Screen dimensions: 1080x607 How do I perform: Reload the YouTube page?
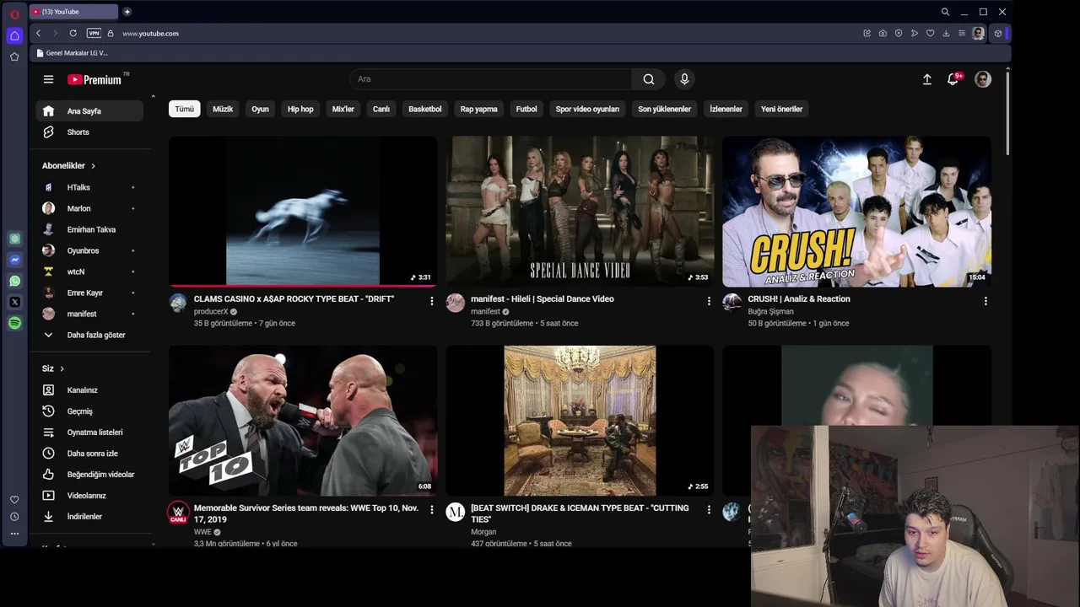coord(73,34)
